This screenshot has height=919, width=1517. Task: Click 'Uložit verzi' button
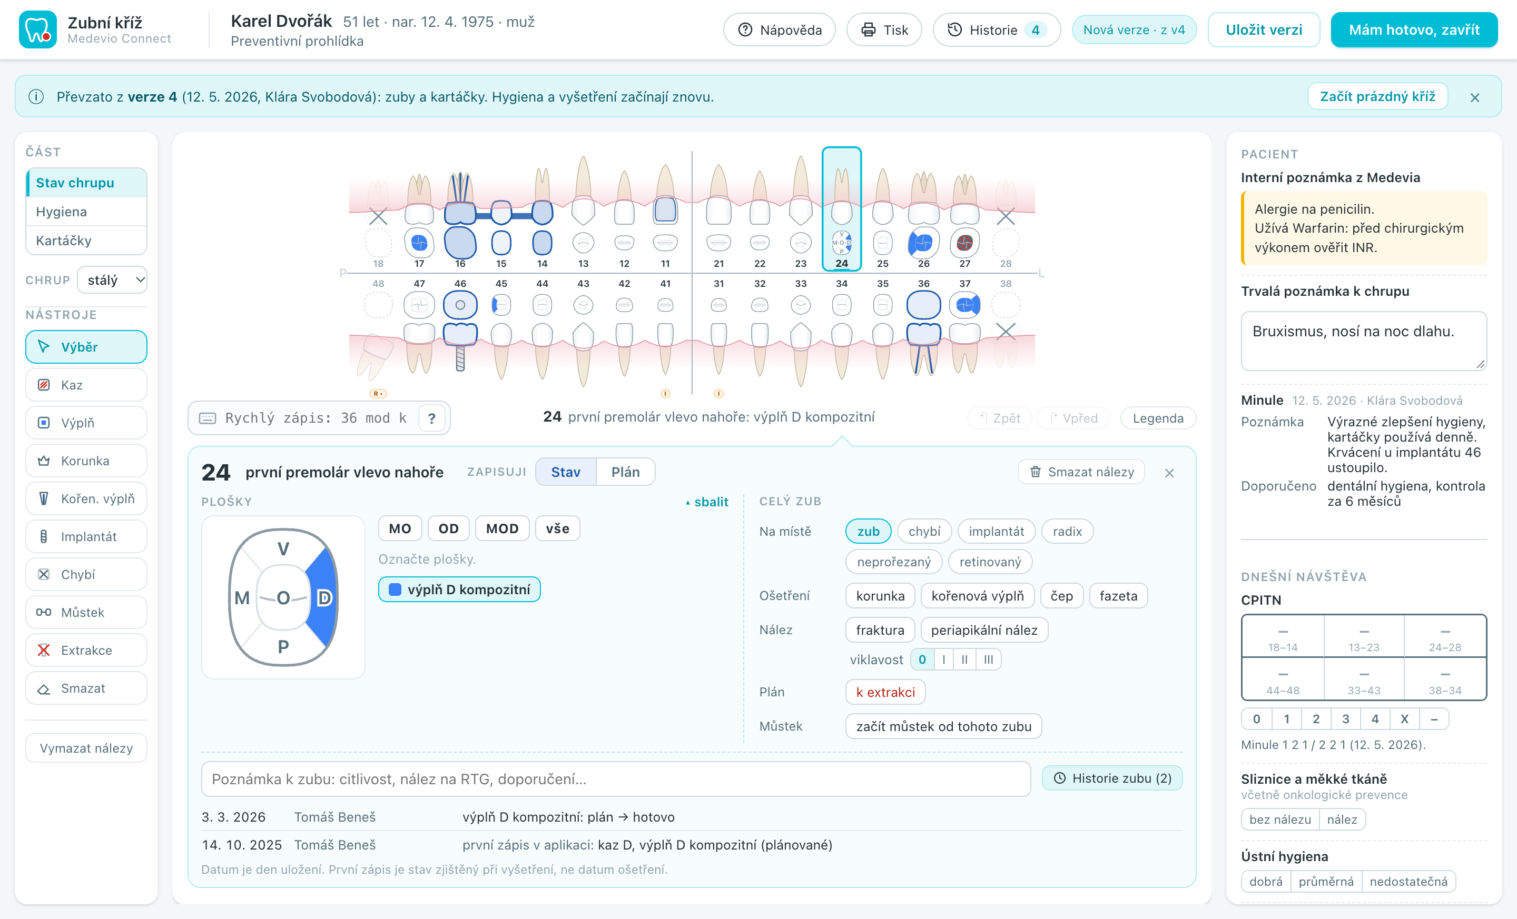1263,29
